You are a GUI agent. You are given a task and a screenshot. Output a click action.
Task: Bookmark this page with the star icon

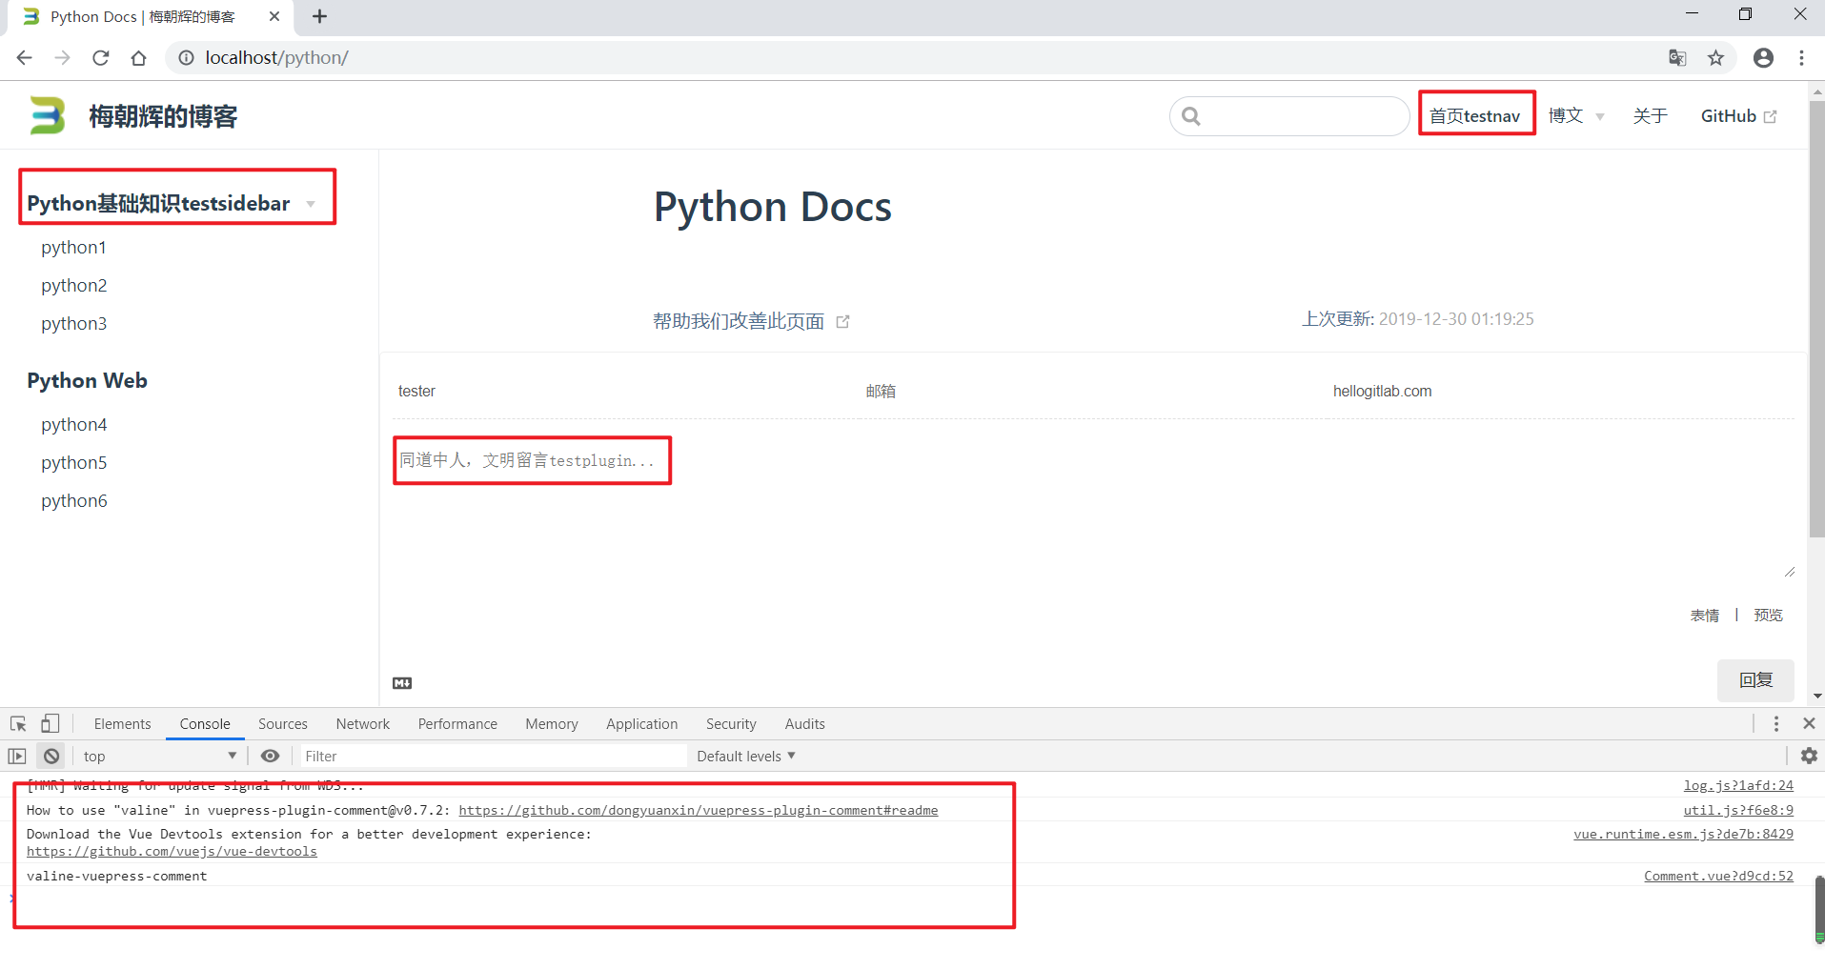pyautogui.click(x=1715, y=58)
